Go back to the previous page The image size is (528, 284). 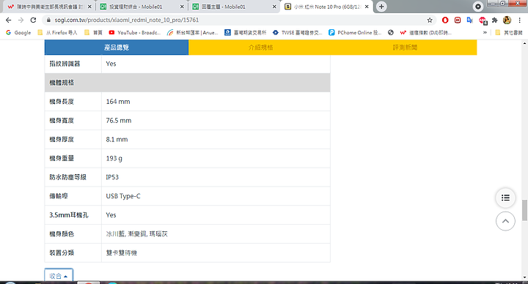(8, 20)
